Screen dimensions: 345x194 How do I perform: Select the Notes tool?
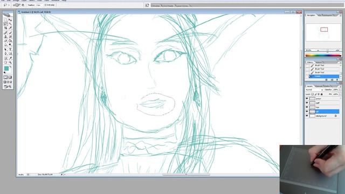click(6, 58)
